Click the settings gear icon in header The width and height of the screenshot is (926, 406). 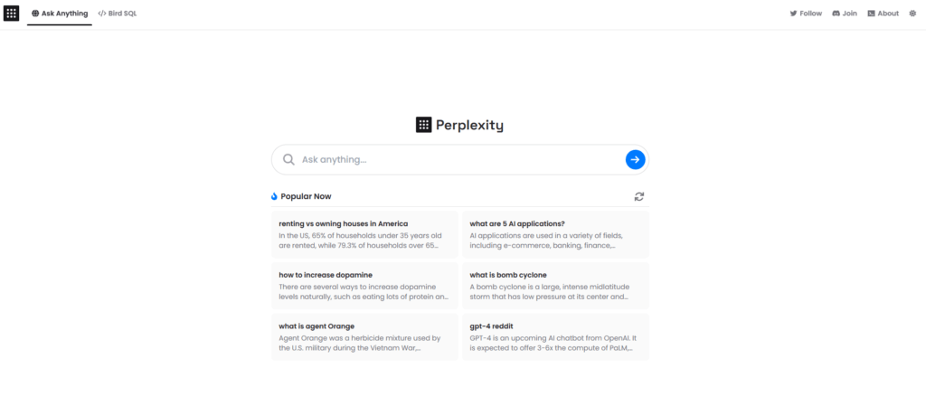point(912,14)
